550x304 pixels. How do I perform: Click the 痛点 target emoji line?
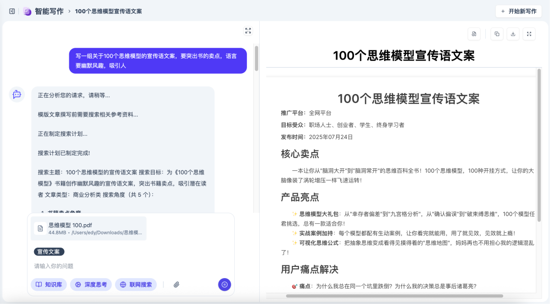384,286
